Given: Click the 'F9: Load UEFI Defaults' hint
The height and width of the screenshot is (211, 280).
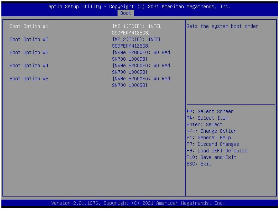Looking at the screenshot, I should coord(217,151).
